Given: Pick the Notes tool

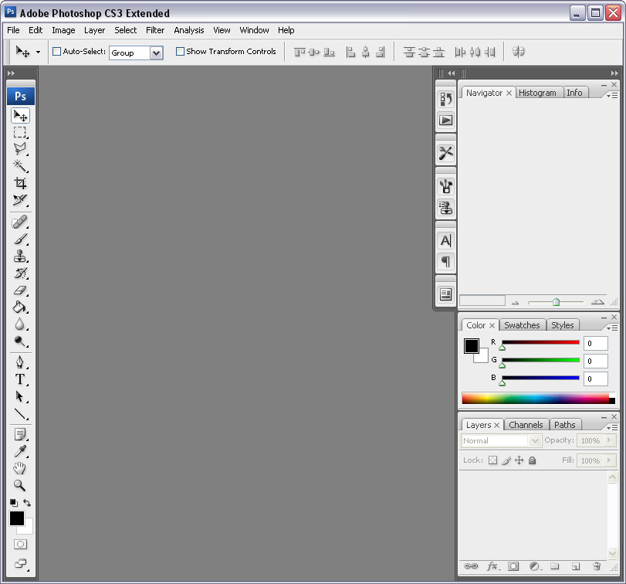Looking at the screenshot, I should 20,434.
